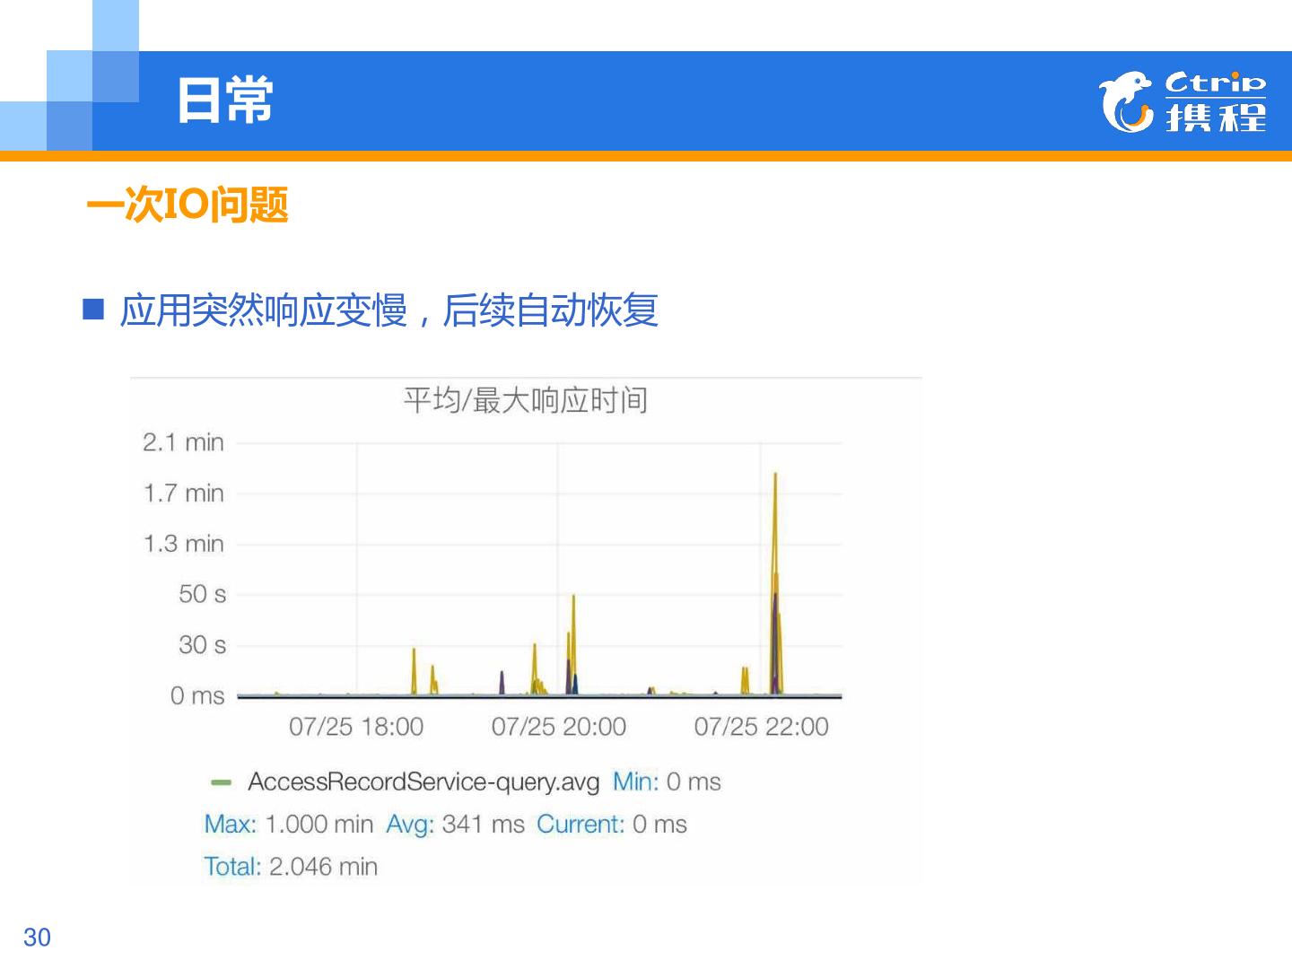Screen dimensions: 1292x969
Task: Click the Current: 0 ms legend value
Action: 612,825
